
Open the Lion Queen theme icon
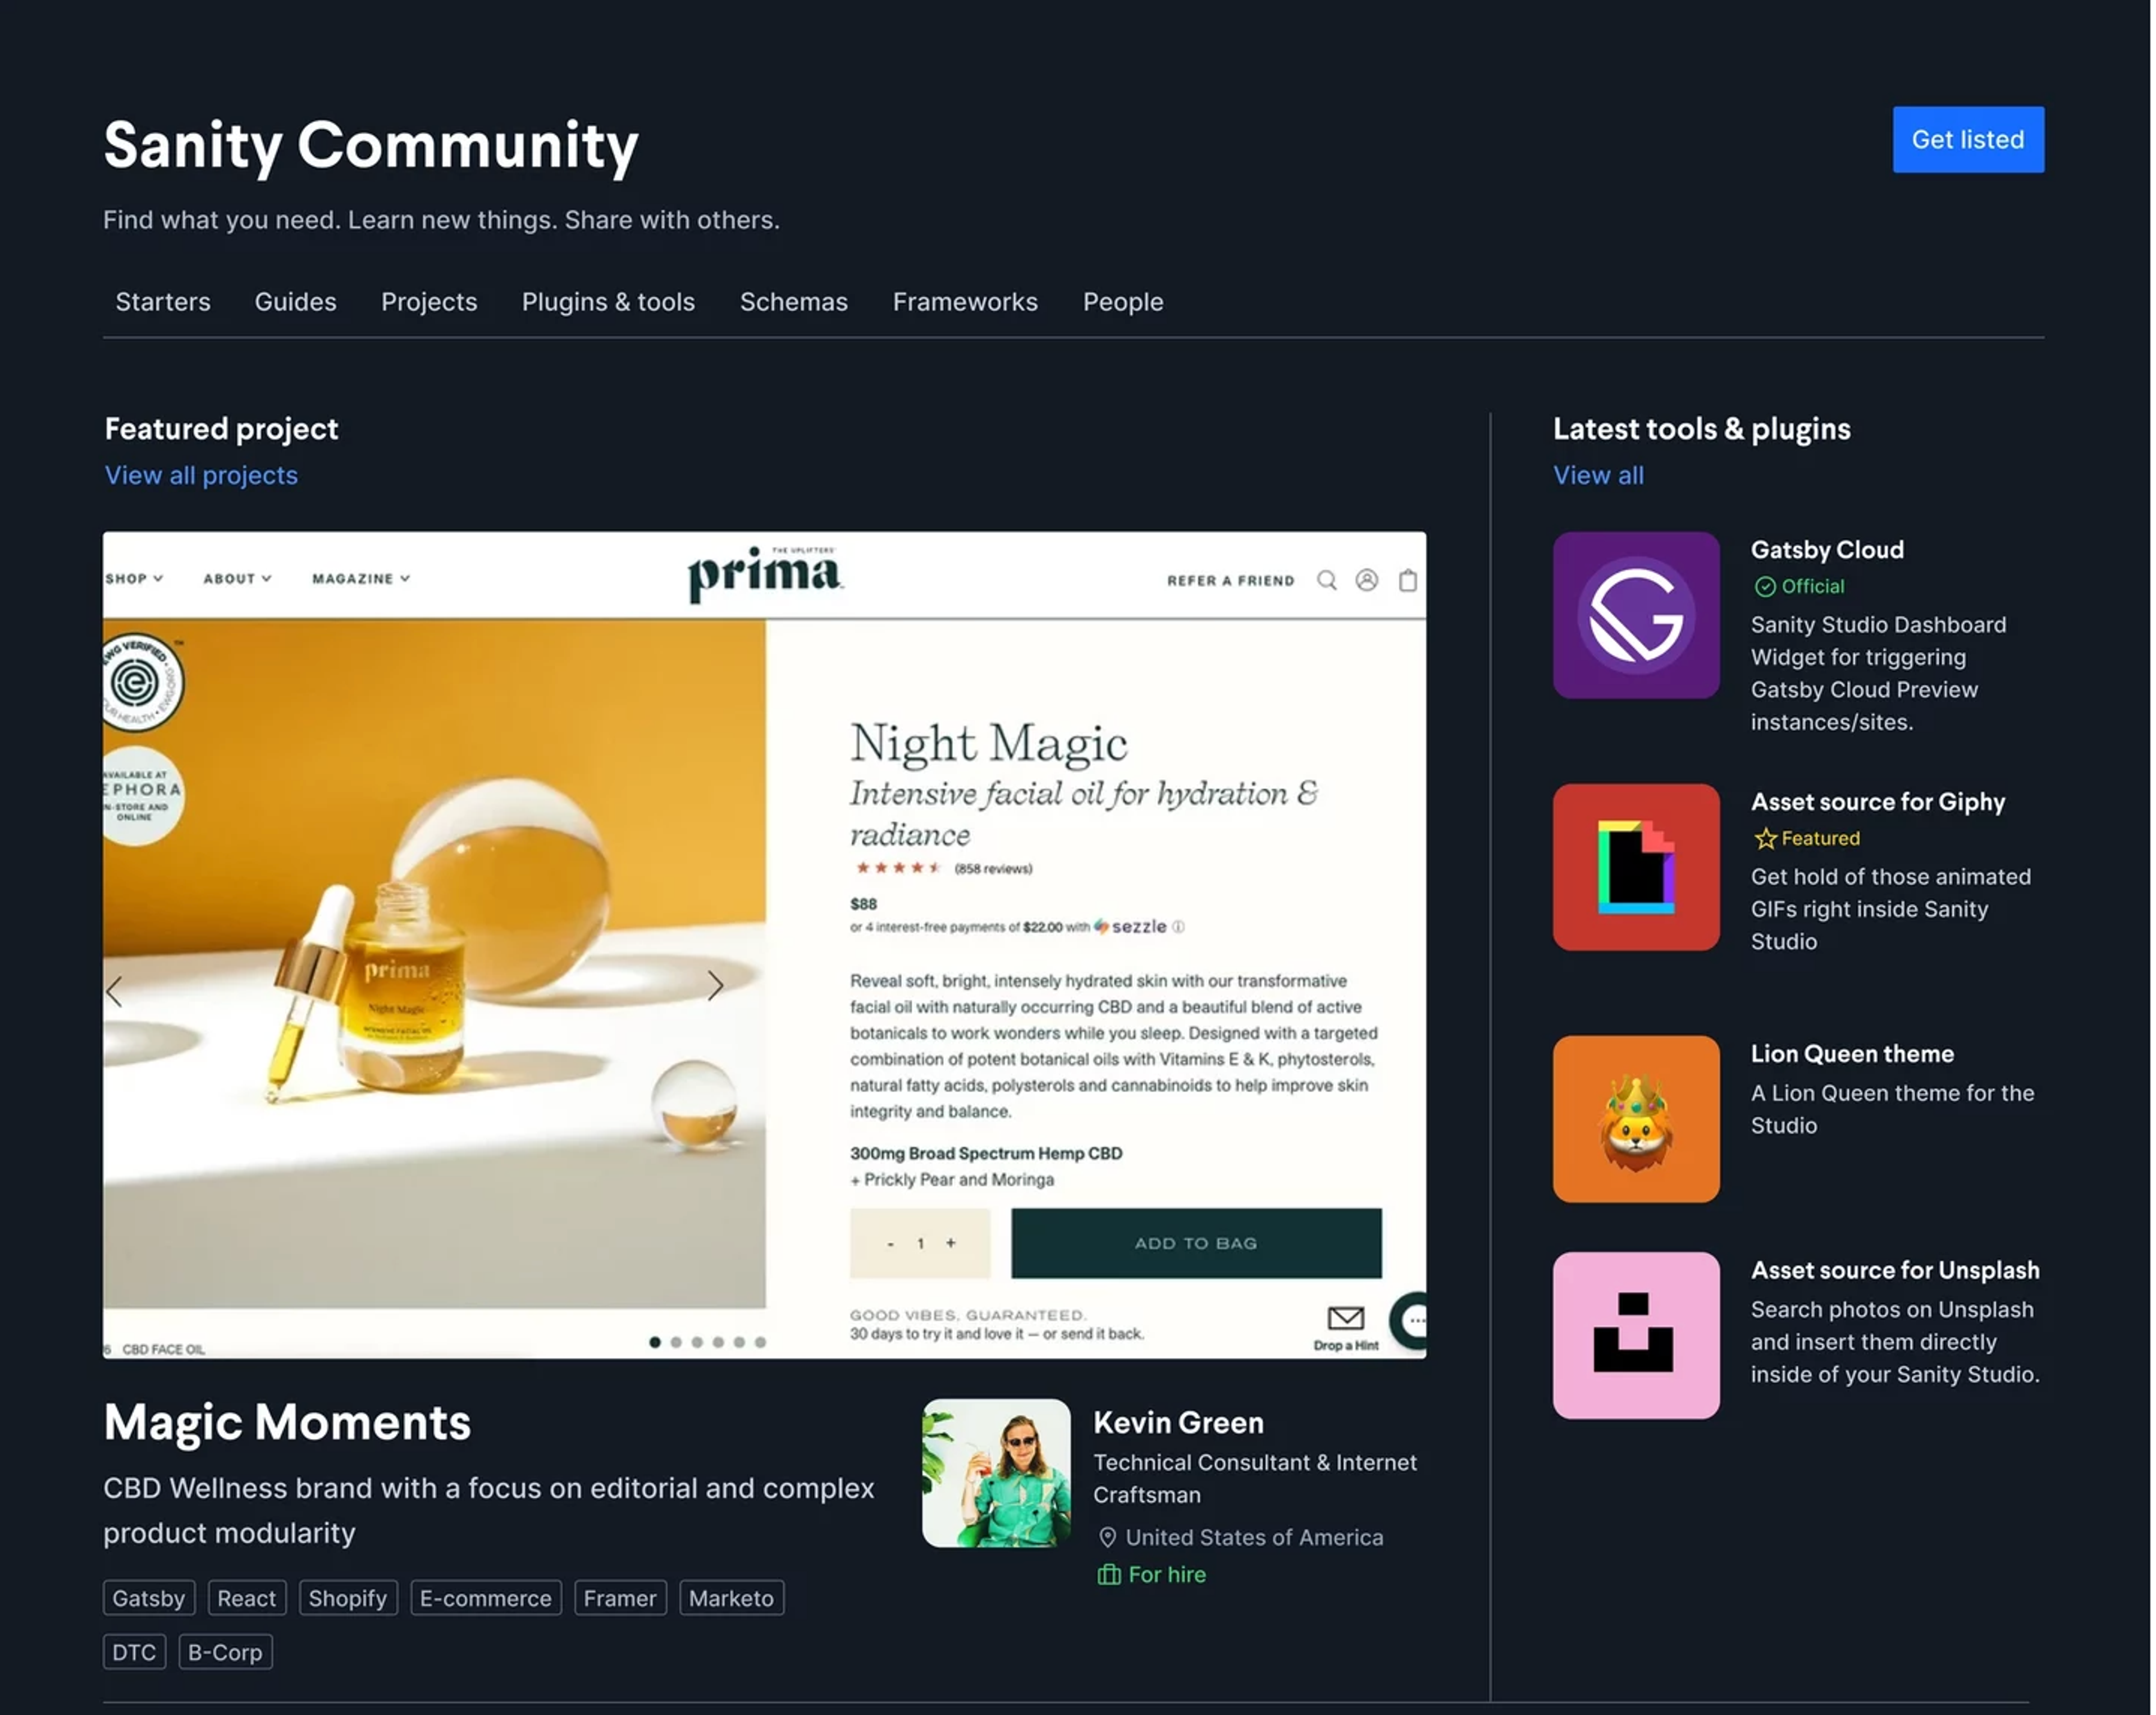1636,1119
